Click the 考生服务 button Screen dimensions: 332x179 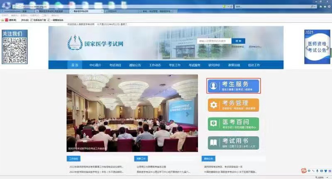[233, 86]
